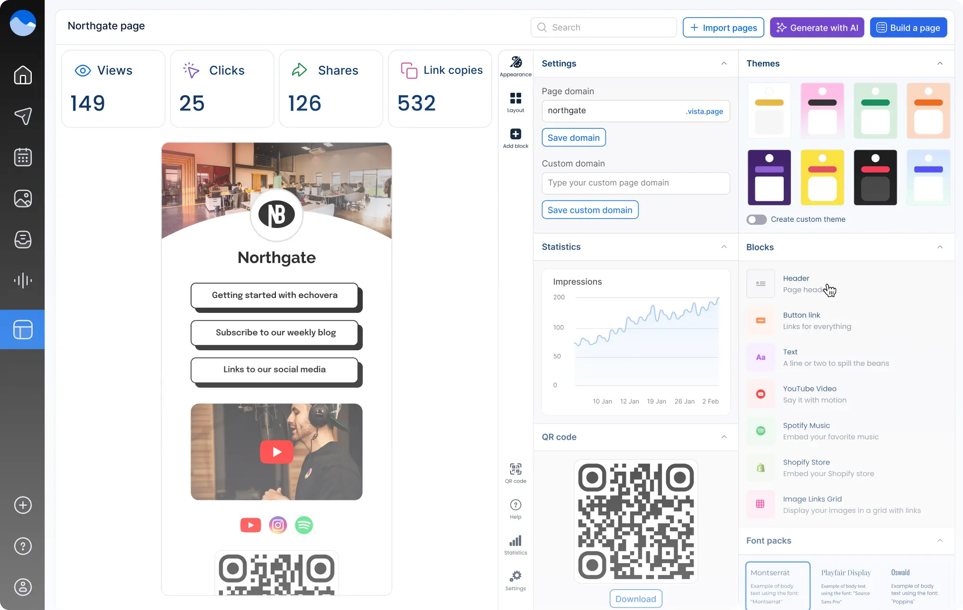
Task: Click the Add block icon
Action: 515,137
